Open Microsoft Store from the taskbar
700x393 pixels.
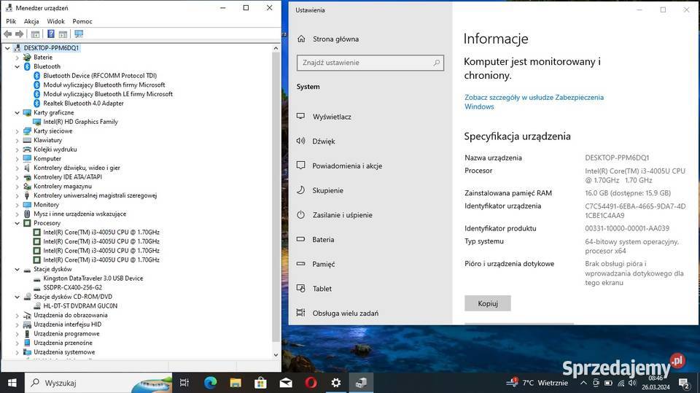pos(260,383)
